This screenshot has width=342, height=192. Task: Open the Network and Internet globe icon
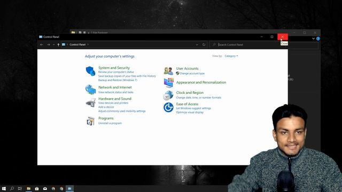(90, 90)
